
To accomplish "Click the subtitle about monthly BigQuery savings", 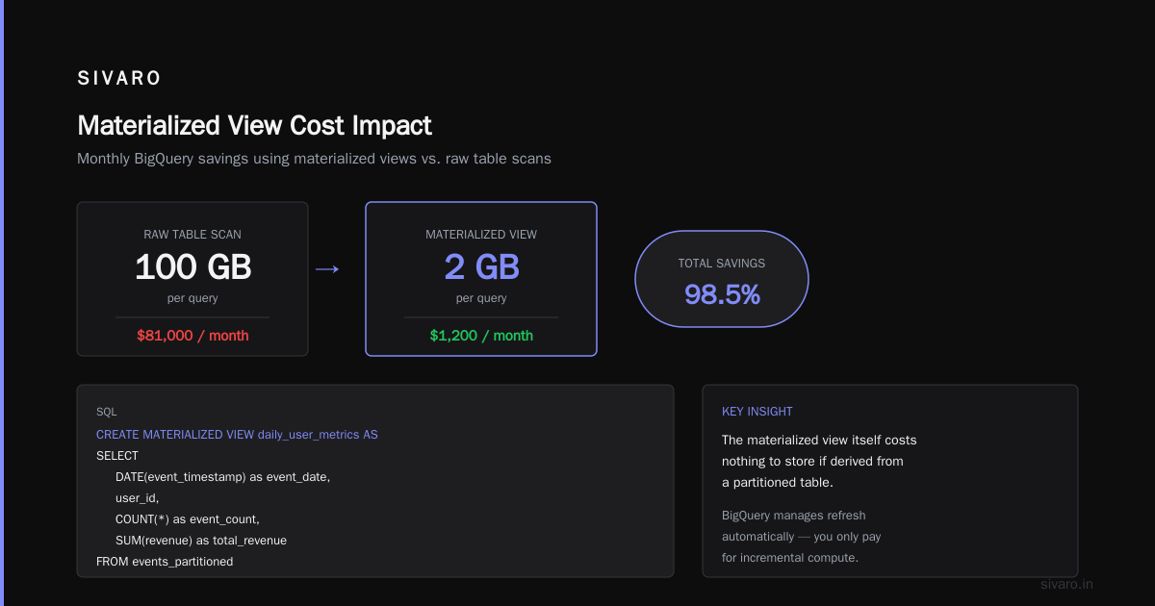I will [x=314, y=159].
